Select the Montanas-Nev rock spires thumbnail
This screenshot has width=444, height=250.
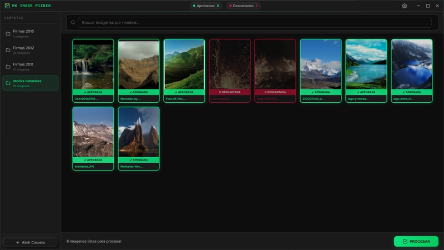pyautogui.click(x=139, y=132)
